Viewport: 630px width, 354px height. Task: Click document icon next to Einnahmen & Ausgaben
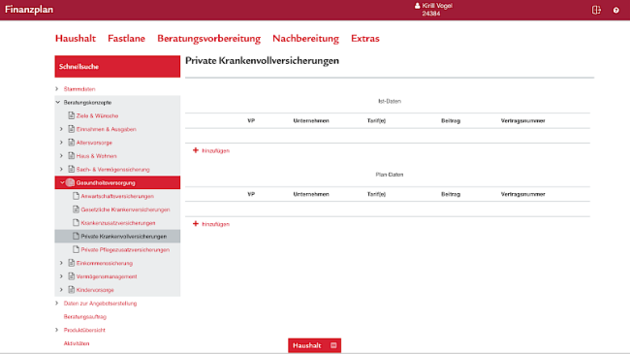71,129
